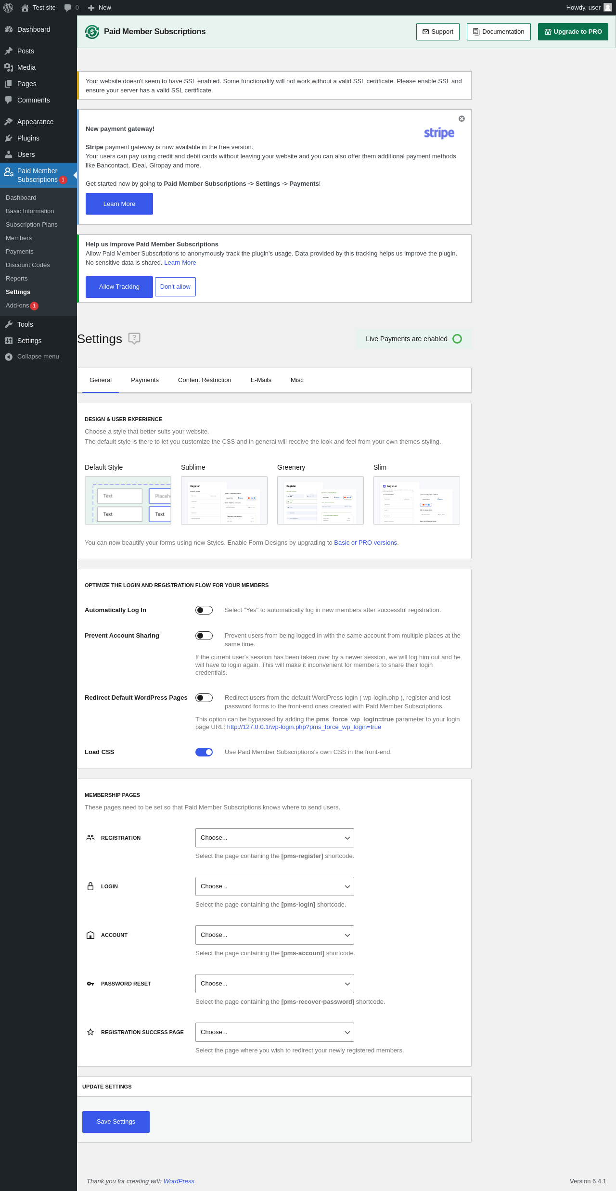Toggle Redirect Default WordPress Pages switch
The image size is (616, 1191).
tap(204, 698)
